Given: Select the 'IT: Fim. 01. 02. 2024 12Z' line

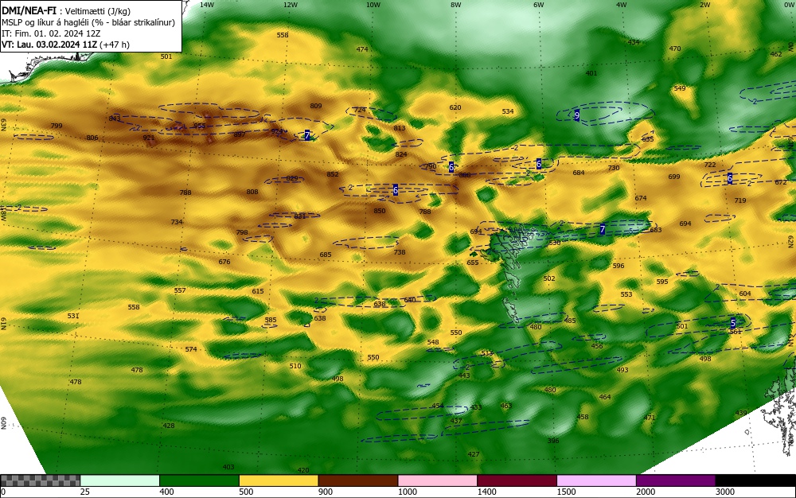Looking at the screenshot, I should (x=51, y=33).
